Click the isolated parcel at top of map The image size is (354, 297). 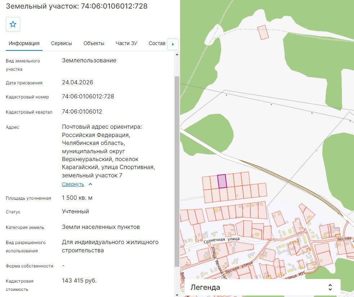point(263,32)
